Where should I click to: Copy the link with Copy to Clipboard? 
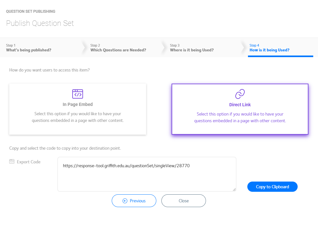[x=272, y=187]
